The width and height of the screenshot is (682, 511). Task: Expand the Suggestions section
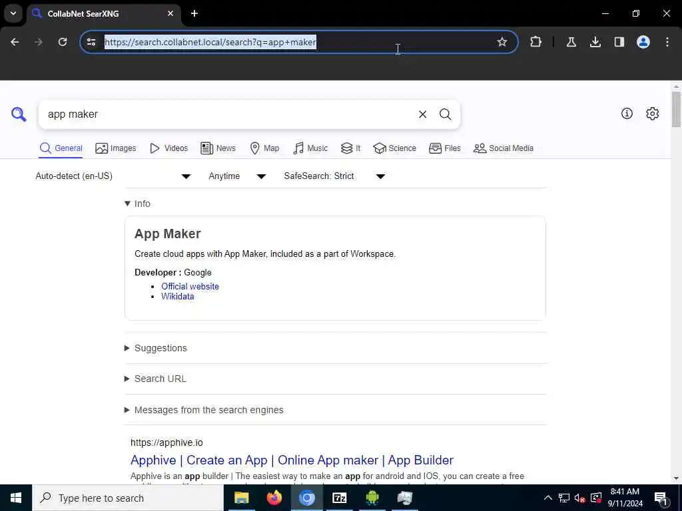click(x=156, y=348)
